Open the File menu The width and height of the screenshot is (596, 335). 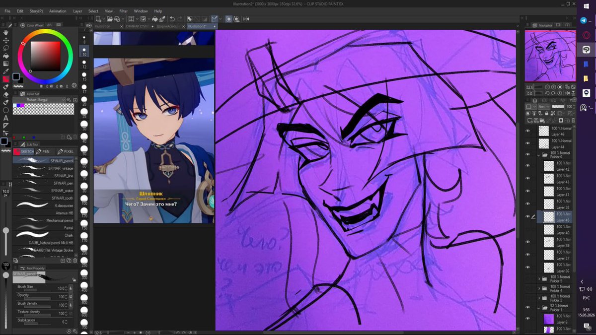point(7,11)
